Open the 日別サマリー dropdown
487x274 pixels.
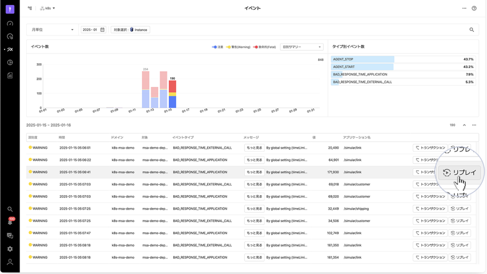pyautogui.click(x=302, y=47)
